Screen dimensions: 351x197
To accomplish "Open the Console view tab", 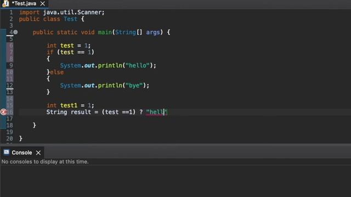I will tap(22, 153).
